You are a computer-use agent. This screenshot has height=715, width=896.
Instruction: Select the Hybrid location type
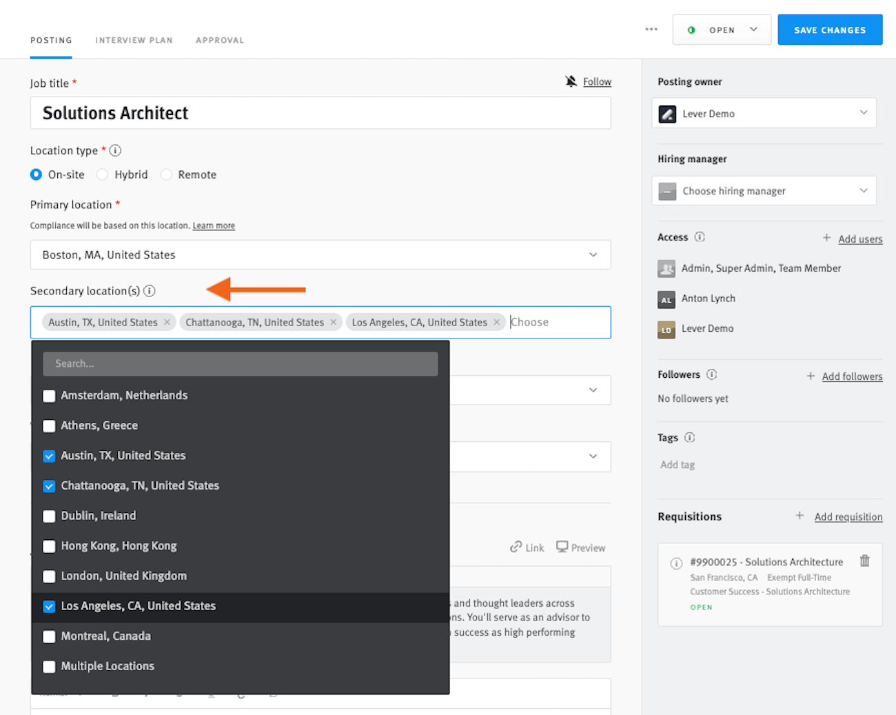[x=102, y=174]
